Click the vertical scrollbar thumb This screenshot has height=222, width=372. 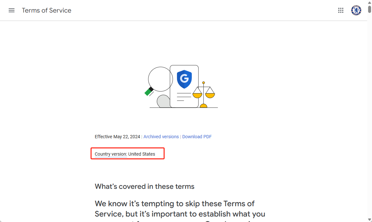(369, 9)
